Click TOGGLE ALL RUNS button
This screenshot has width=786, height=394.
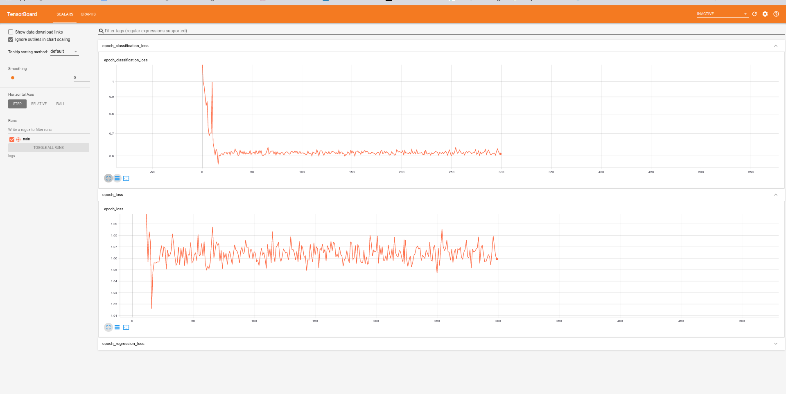pyautogui.click(x=48, y=148)
